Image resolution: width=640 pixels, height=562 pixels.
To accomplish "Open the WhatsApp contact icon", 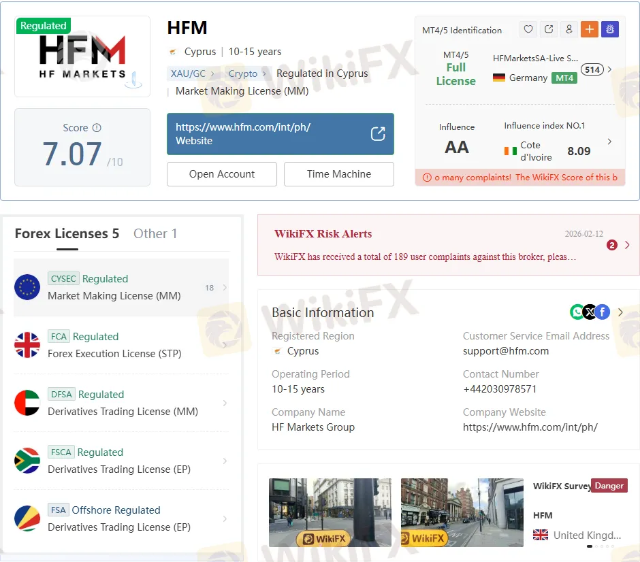I will [577, 312].
